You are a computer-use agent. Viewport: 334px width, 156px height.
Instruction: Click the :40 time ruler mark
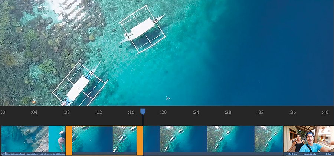(x=325, y=112)
